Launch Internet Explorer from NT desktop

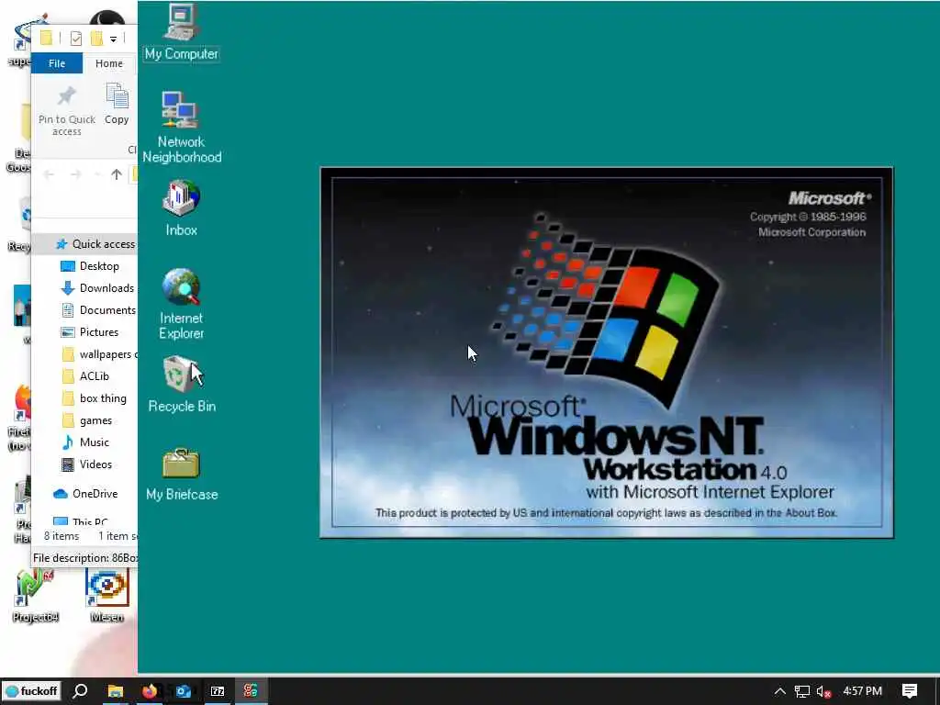point(181,303)
